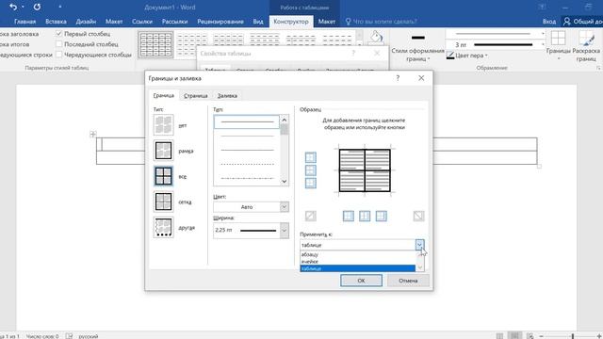
Task: Select the 'рамка' box border preset
Action: 163,151
